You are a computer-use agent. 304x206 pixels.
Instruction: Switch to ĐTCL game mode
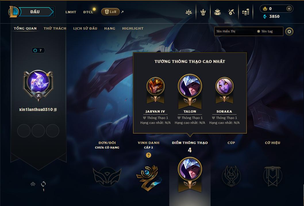tap(88, 12)
